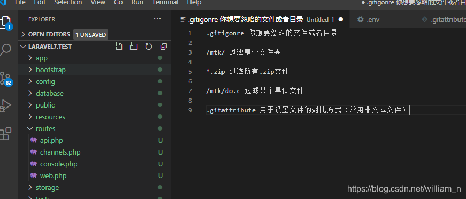Image resolution: width=466 pixels, height=199 pixels.
Task: Open the Go menu
Action: click(118, 3)
